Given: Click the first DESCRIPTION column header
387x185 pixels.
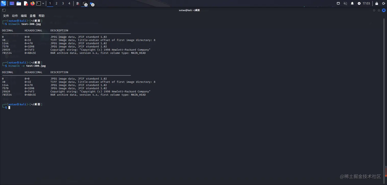Looking at the screenshot, I should click(59, 30).
